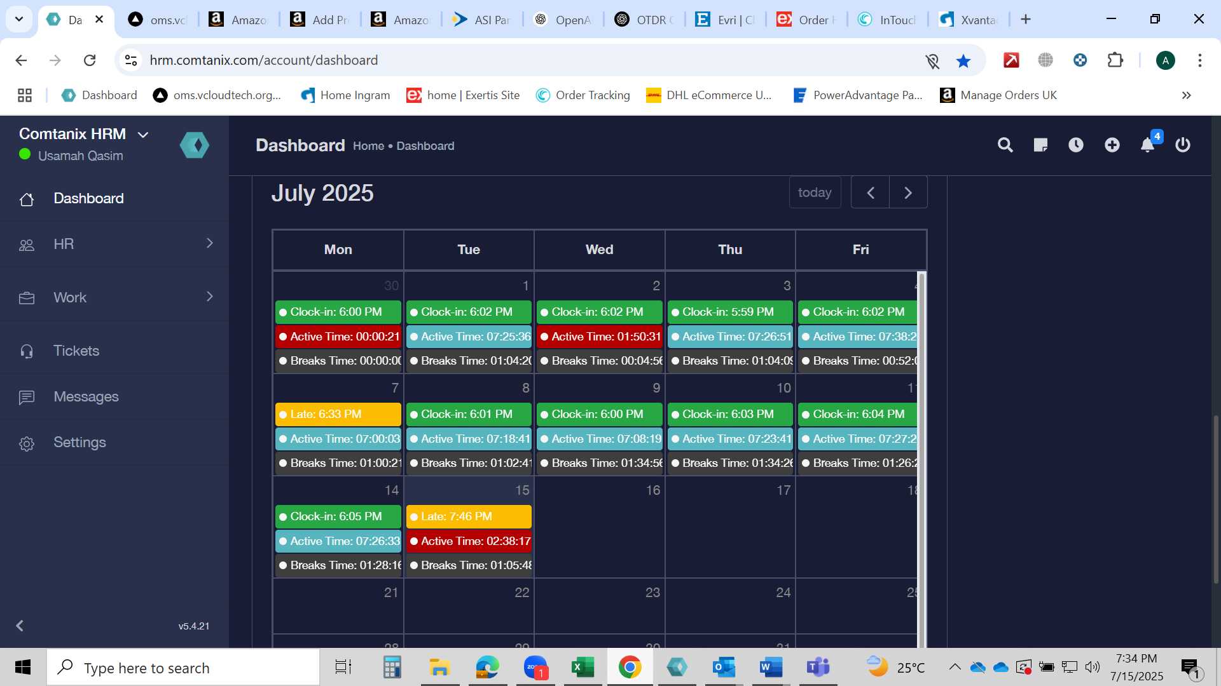
Task: Open the bookmarks apps grid icon
Action: 25,95
